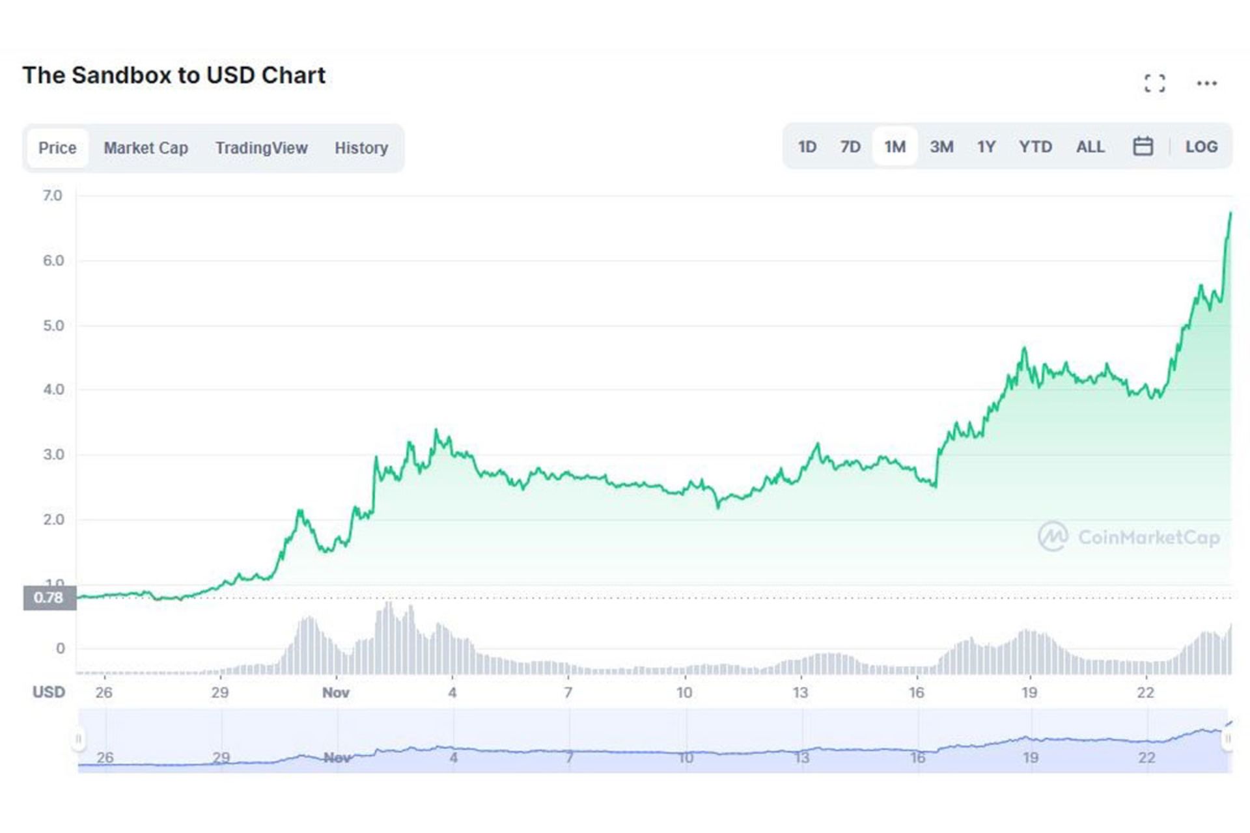Screen dimensions: 1250x833
Task: Switch to the Market Cap tab
Action: (x=146, y=148)
